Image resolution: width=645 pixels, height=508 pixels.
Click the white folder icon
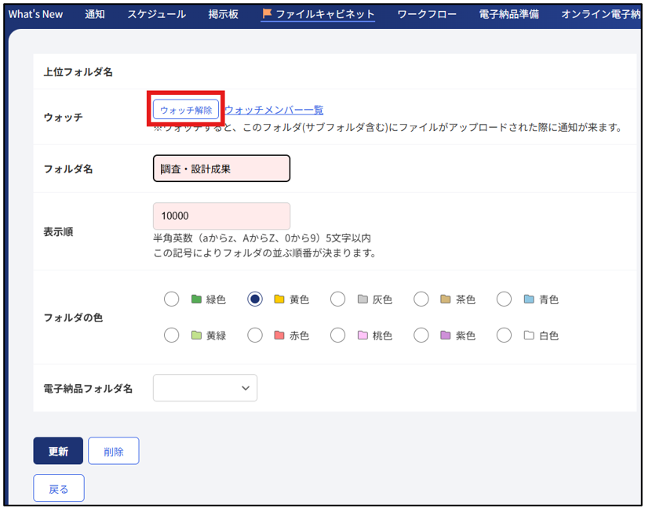click(529, 336)
